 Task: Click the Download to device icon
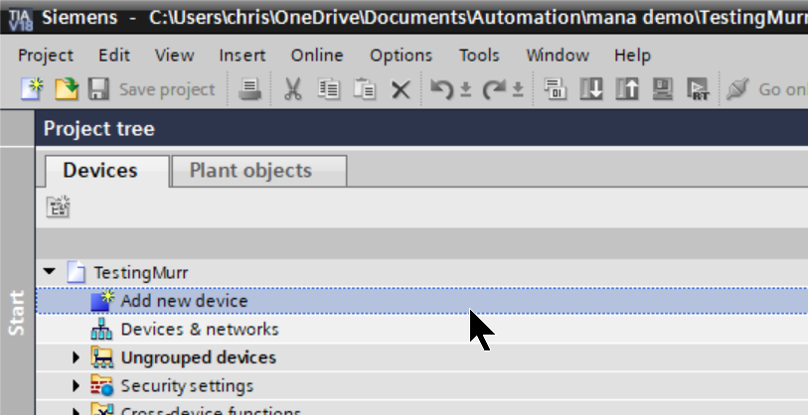pyautogui.click(x=591, y=89)
